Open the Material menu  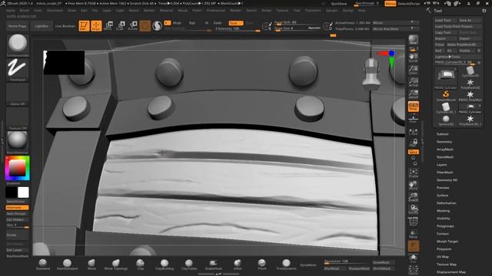click(166, 10)
